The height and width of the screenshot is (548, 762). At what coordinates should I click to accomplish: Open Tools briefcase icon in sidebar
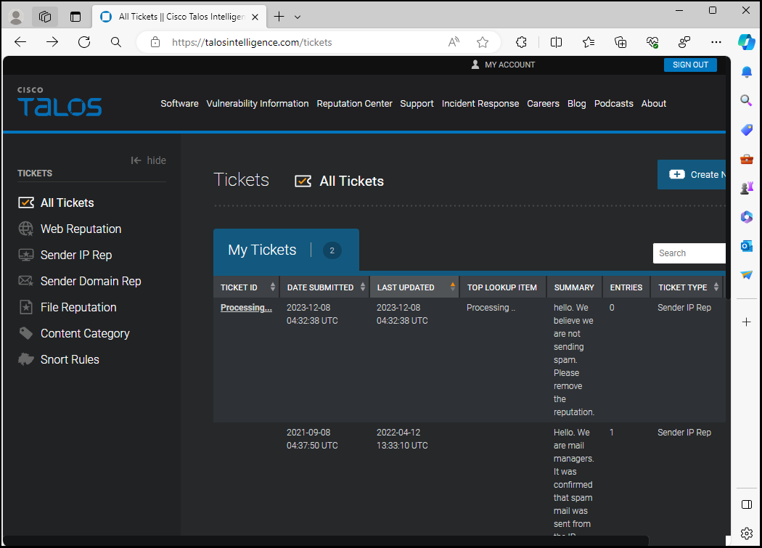(x=747, y=159)
